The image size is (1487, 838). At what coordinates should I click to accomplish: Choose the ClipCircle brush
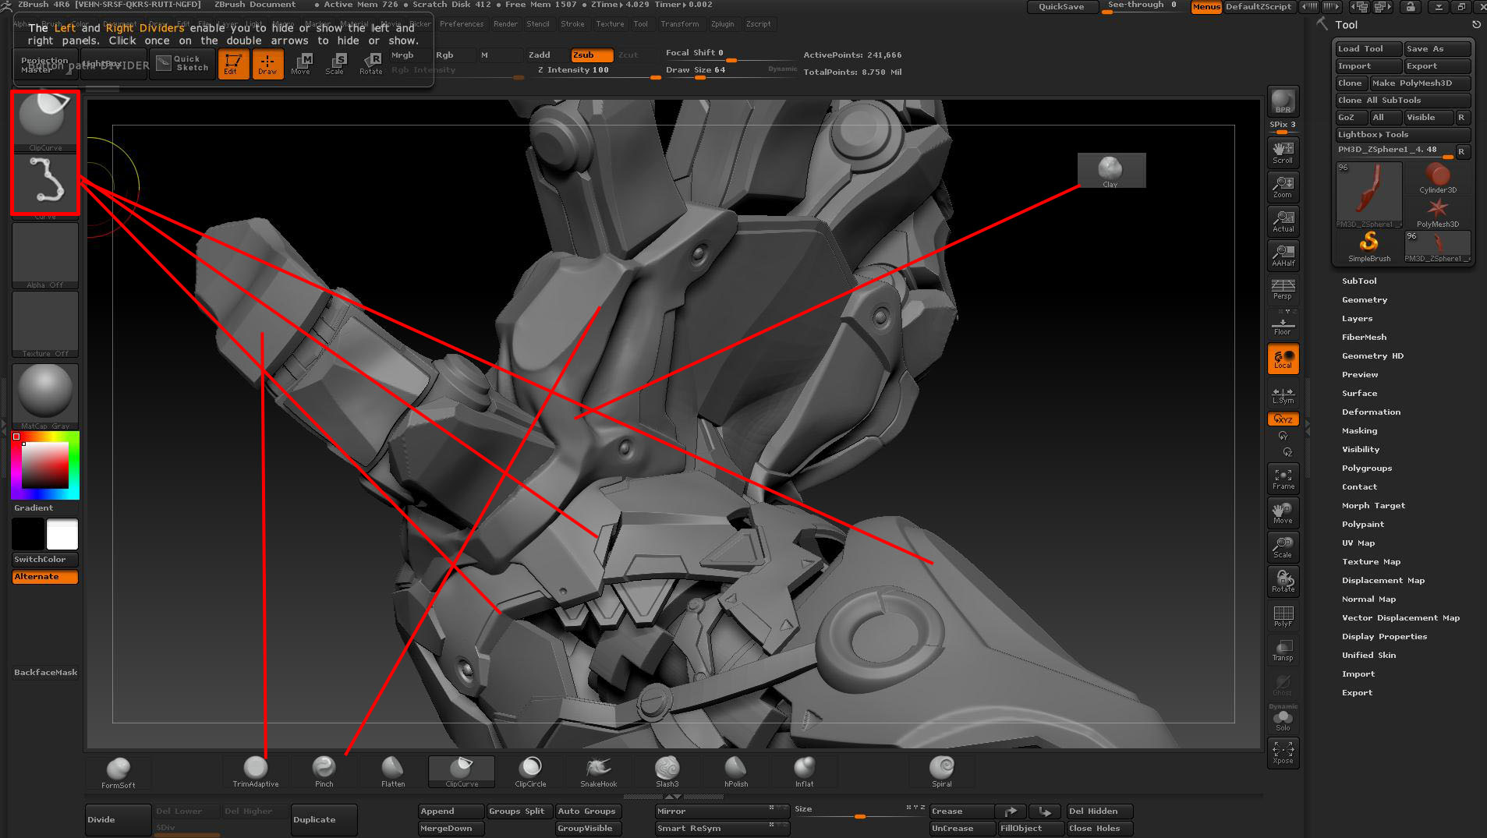[530, 771]
